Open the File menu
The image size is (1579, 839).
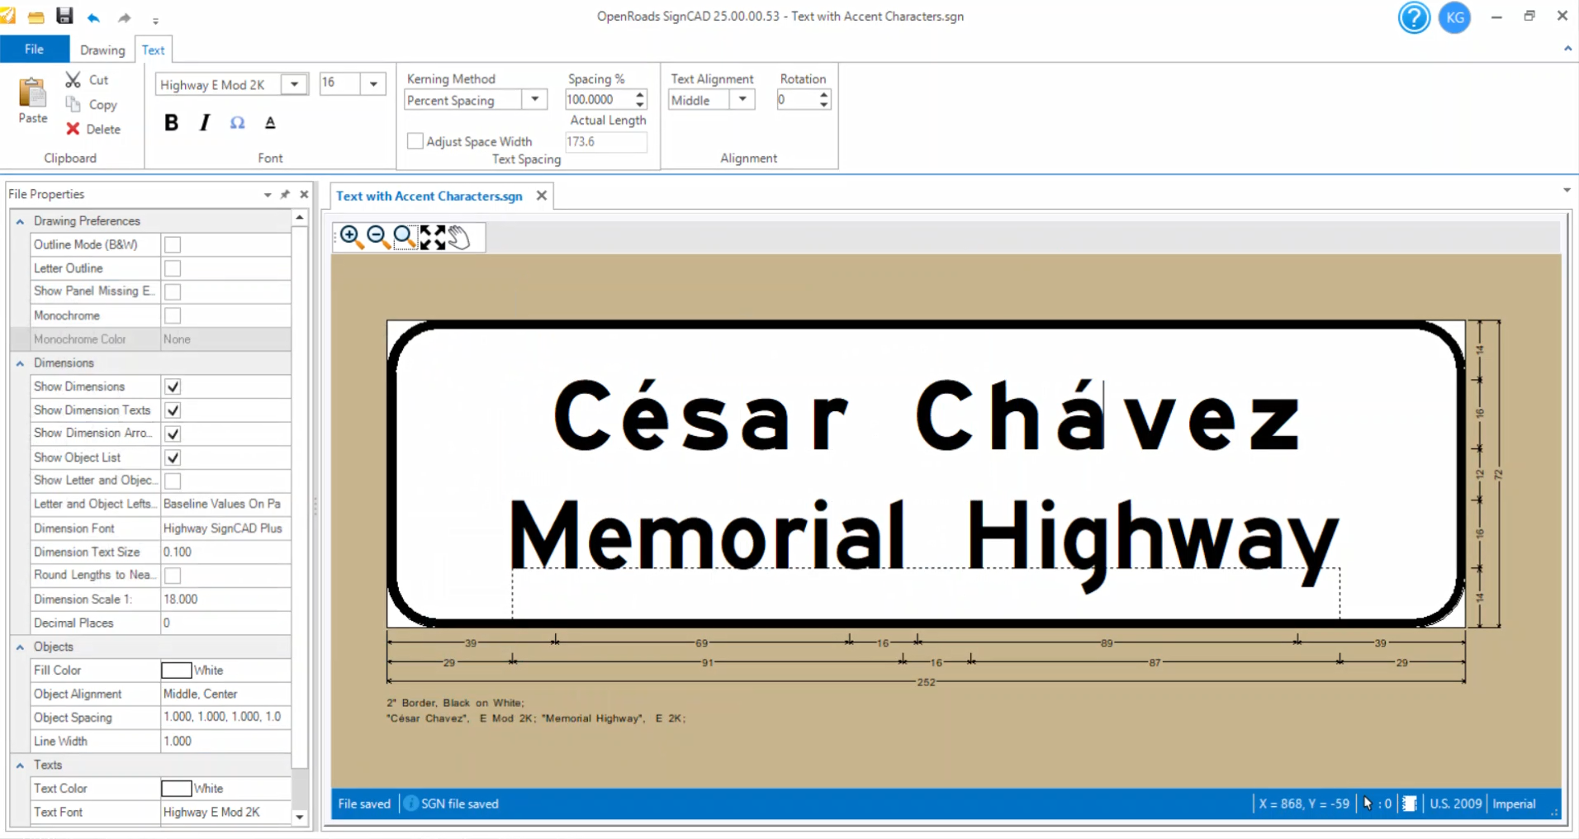[34, 50]
